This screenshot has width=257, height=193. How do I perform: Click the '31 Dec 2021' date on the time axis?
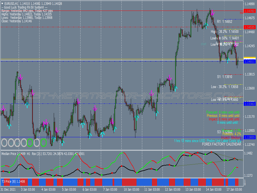pyautogui.click(x=8, y=189)
